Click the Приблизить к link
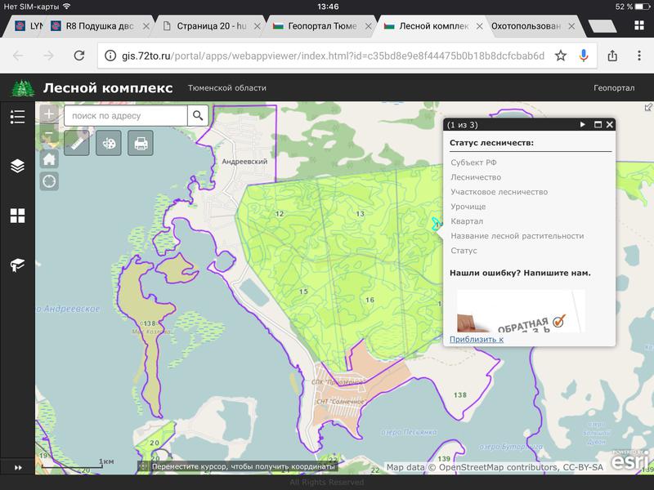Image resolution: width=654 pixels, height=490 pixels. click(477, 339)
